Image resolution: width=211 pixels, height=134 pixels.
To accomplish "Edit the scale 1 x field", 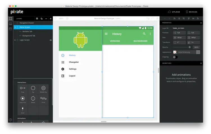I will [194, 42].
